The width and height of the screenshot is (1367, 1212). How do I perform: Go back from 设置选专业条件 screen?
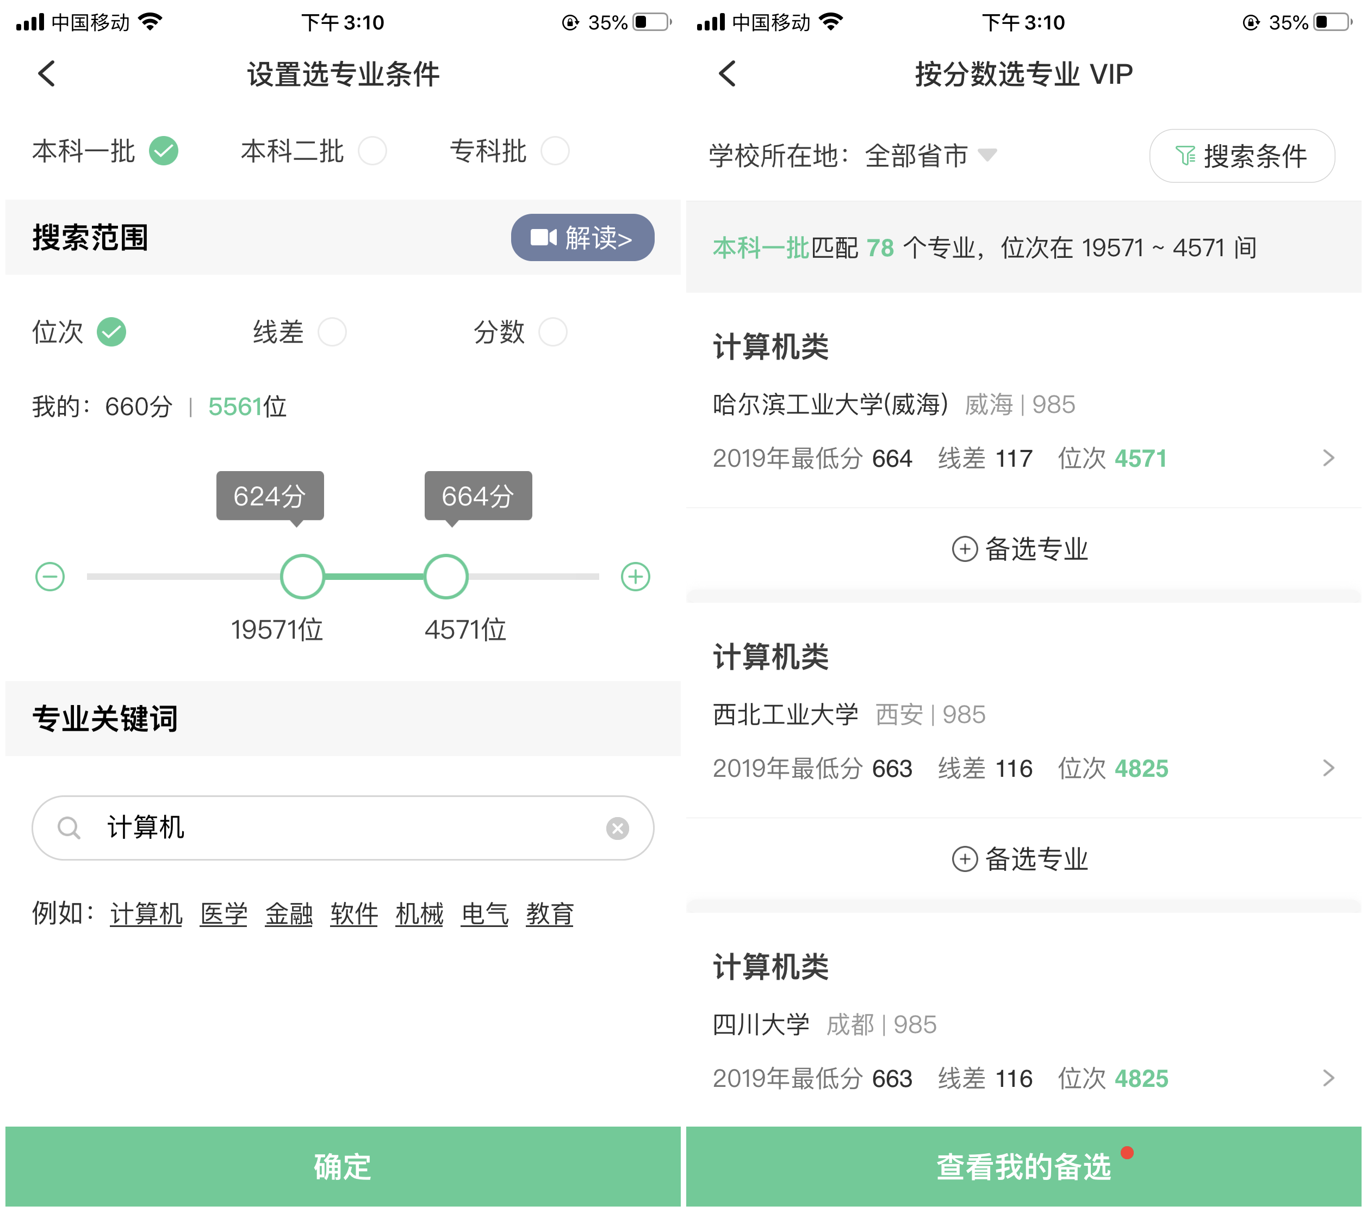click(47, 73)
